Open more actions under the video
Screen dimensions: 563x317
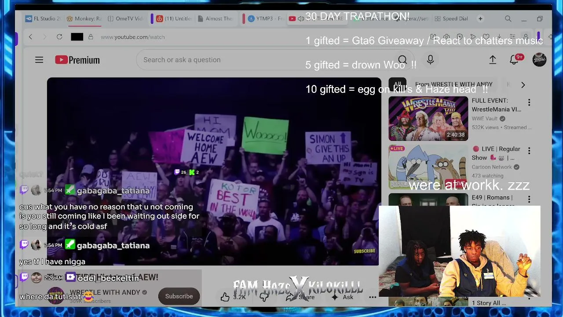click(x=373, y=297)
